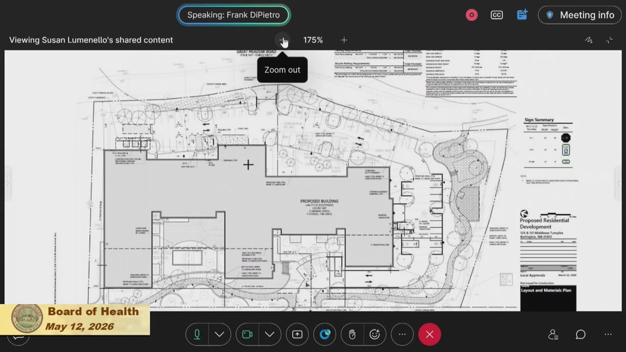Viewport: 626px width, 352px height.
Task: Open the AI assistant icon
Action: point(522,15)
